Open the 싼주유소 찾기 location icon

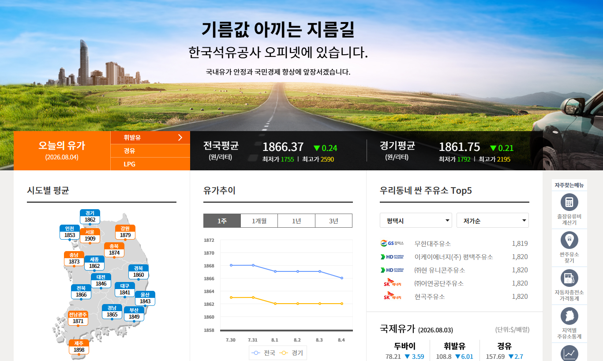point(569,240)
